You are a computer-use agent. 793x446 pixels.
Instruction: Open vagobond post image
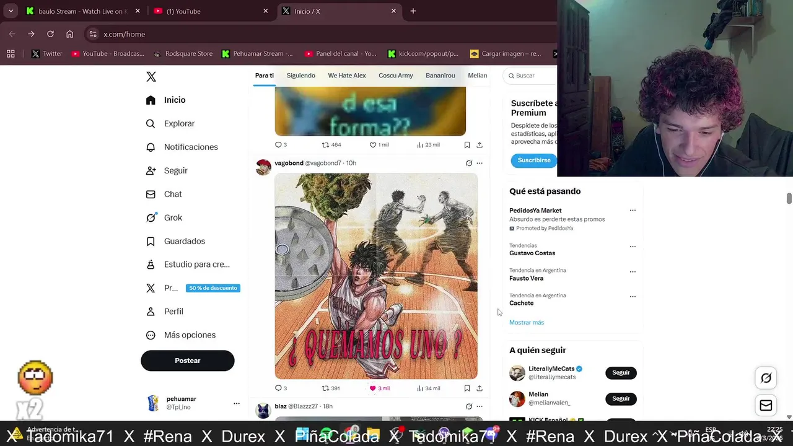pyautogui.click(x=376, y=276)
